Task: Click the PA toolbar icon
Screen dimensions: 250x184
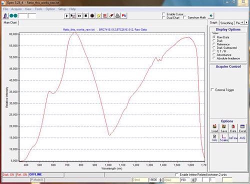Action: (124, 16)
